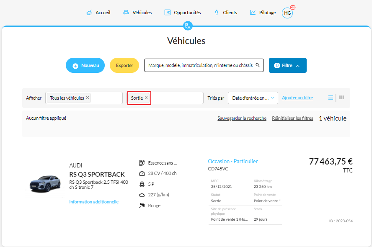Focus the vehicle search input field

click(x=204, y=65)
